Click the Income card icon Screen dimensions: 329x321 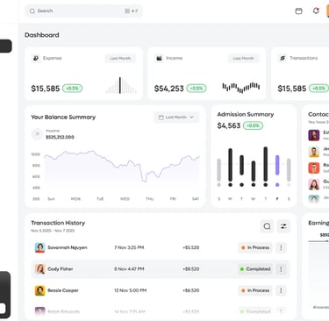(159, 58)
